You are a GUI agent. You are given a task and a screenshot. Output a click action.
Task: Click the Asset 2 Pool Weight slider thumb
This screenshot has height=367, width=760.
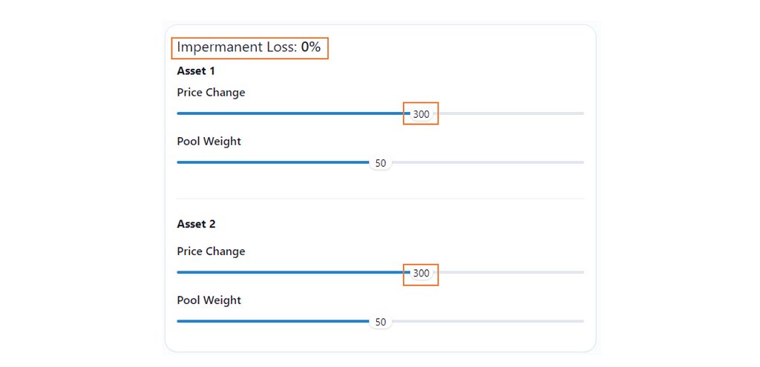coord(381,322)
